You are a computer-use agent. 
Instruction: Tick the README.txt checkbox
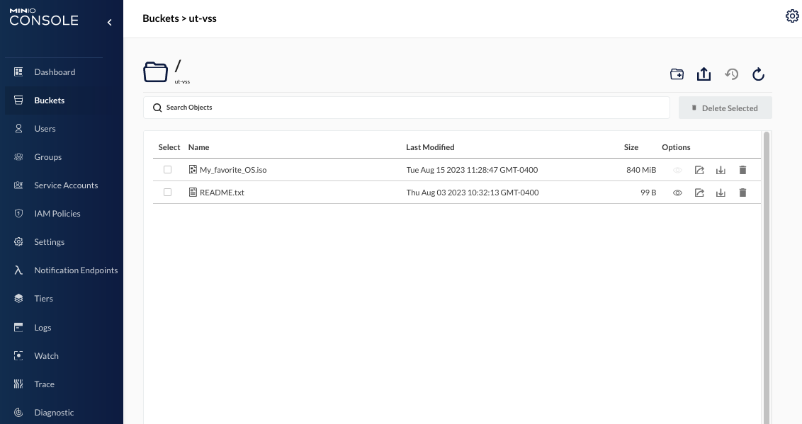tap(167, 192)
